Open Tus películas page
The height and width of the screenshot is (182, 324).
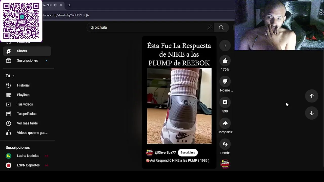coord(27,114)
